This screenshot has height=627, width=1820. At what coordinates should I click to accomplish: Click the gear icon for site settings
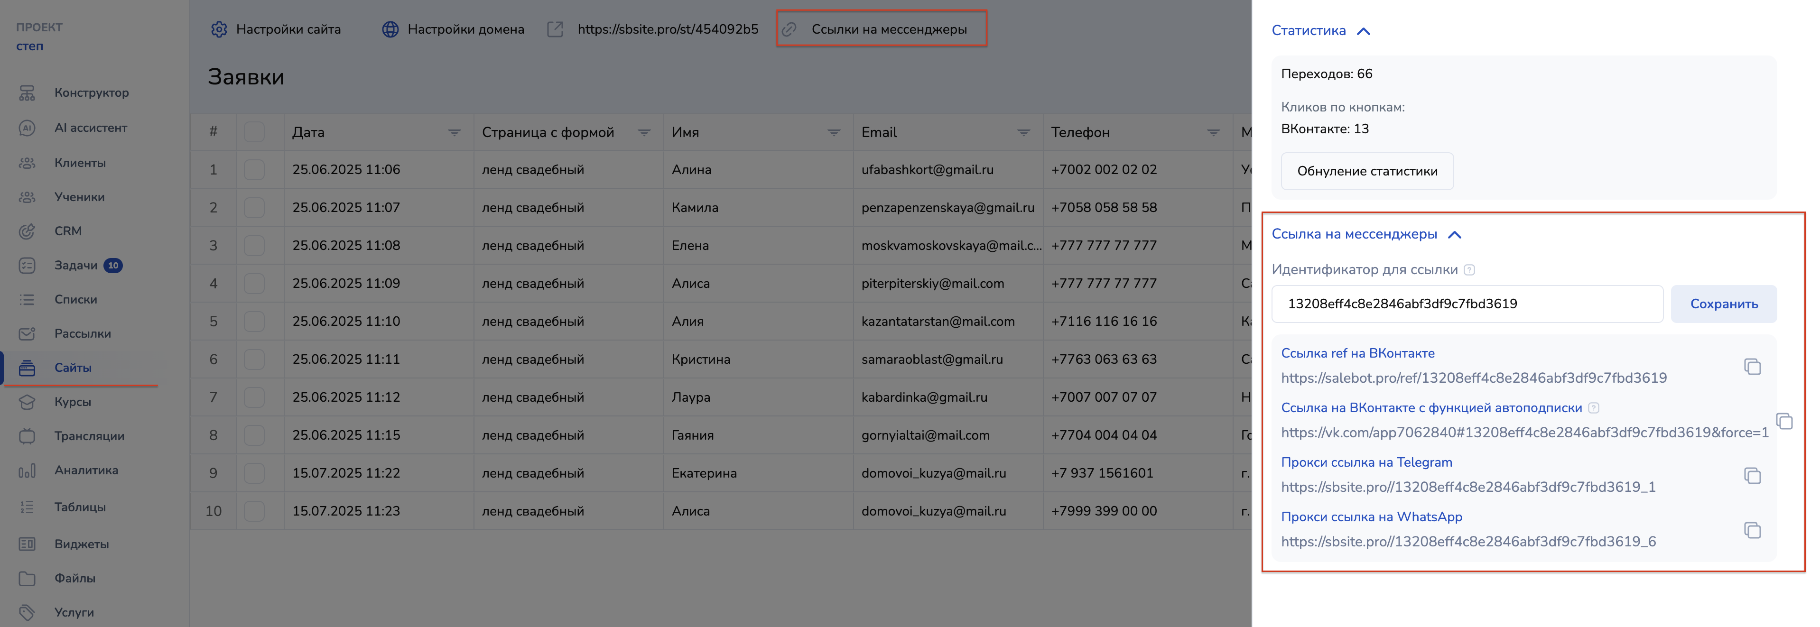[219, 30]
